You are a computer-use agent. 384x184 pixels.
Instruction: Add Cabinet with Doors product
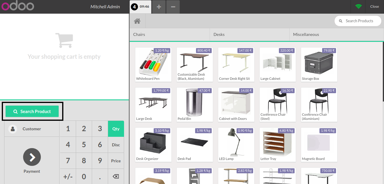[x=236, y=104]
